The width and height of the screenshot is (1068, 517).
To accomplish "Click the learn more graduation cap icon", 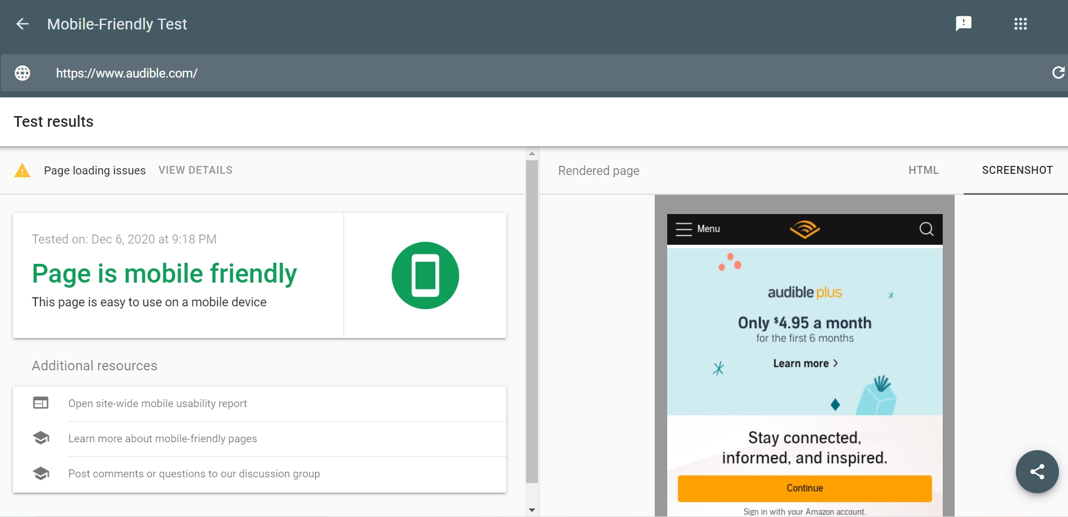I will (41, 438).
